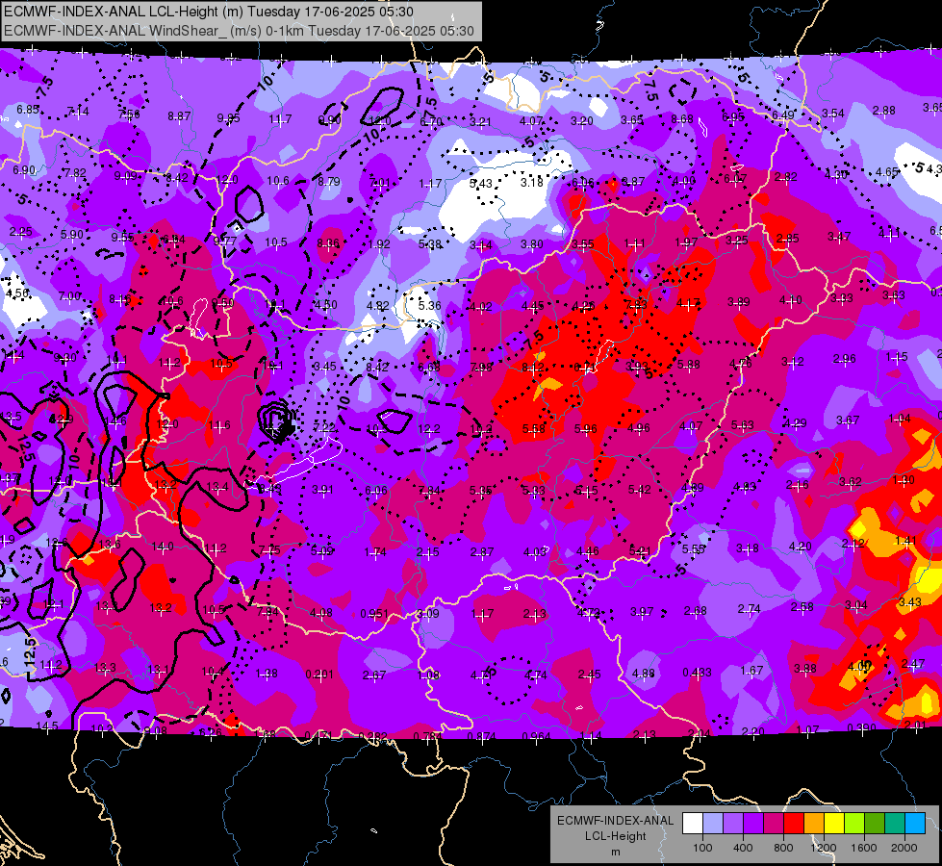Image resolution: width=942 pixels, height=866 pixels.
Task: Click the wind shear value 8.87
Action: (179, 116)
